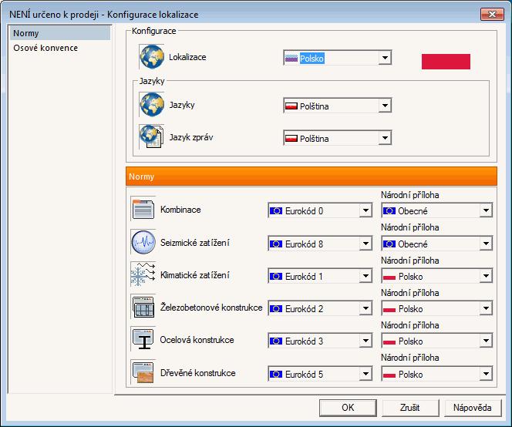Open the Jazyky language dropdown arrow

pos(385,106)
